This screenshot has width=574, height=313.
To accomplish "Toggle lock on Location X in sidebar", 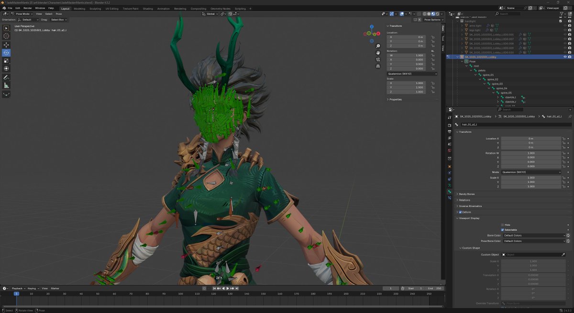I will [433, 37].
